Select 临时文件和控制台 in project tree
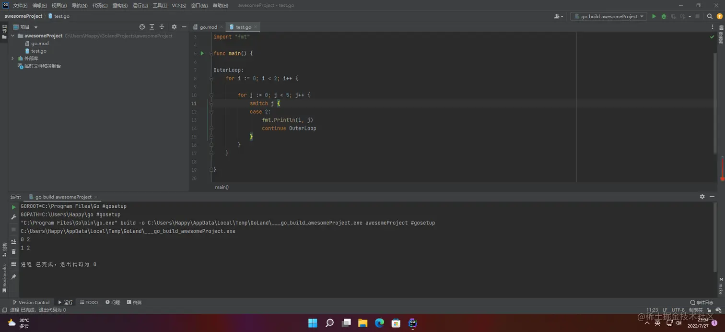725x332 pixels. point(39,66)
